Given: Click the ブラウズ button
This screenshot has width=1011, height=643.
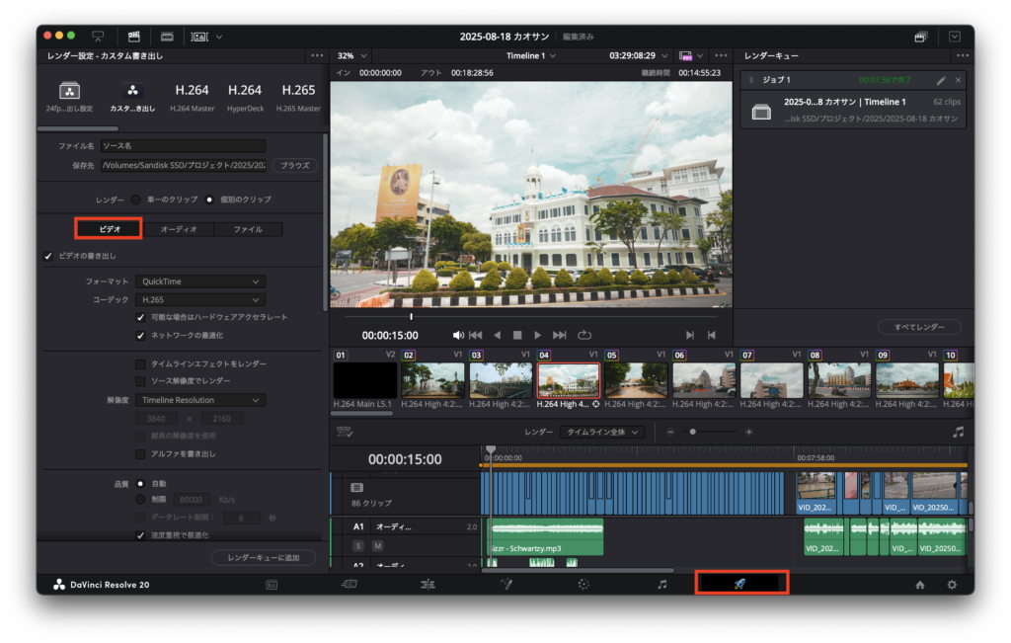Looking at the screenshot, I should coord(294,165).
